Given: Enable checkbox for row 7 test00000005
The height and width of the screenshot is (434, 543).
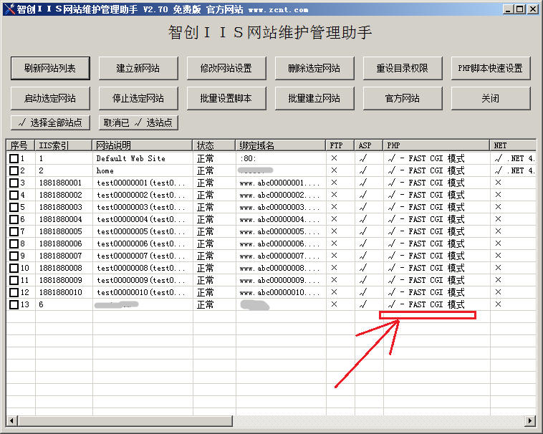Looking at the screenshot, I should [x=14, y=231].
